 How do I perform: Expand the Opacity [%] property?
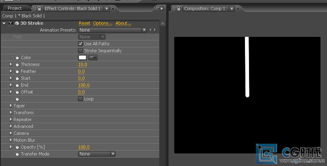pyautogui.click(x=11, y=147)
